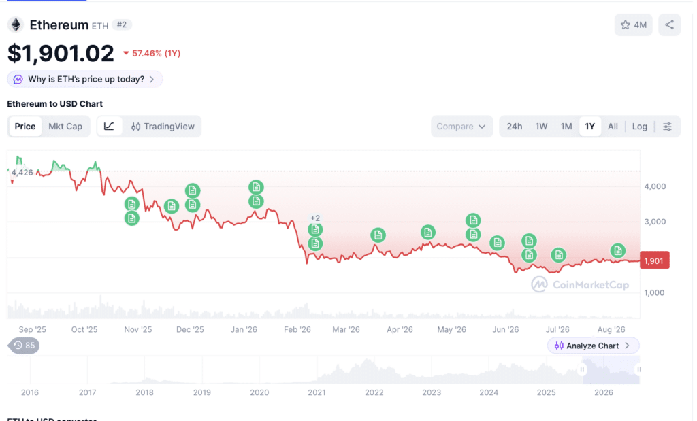Open the news marker at start of July '26

(x=559, y=255)
